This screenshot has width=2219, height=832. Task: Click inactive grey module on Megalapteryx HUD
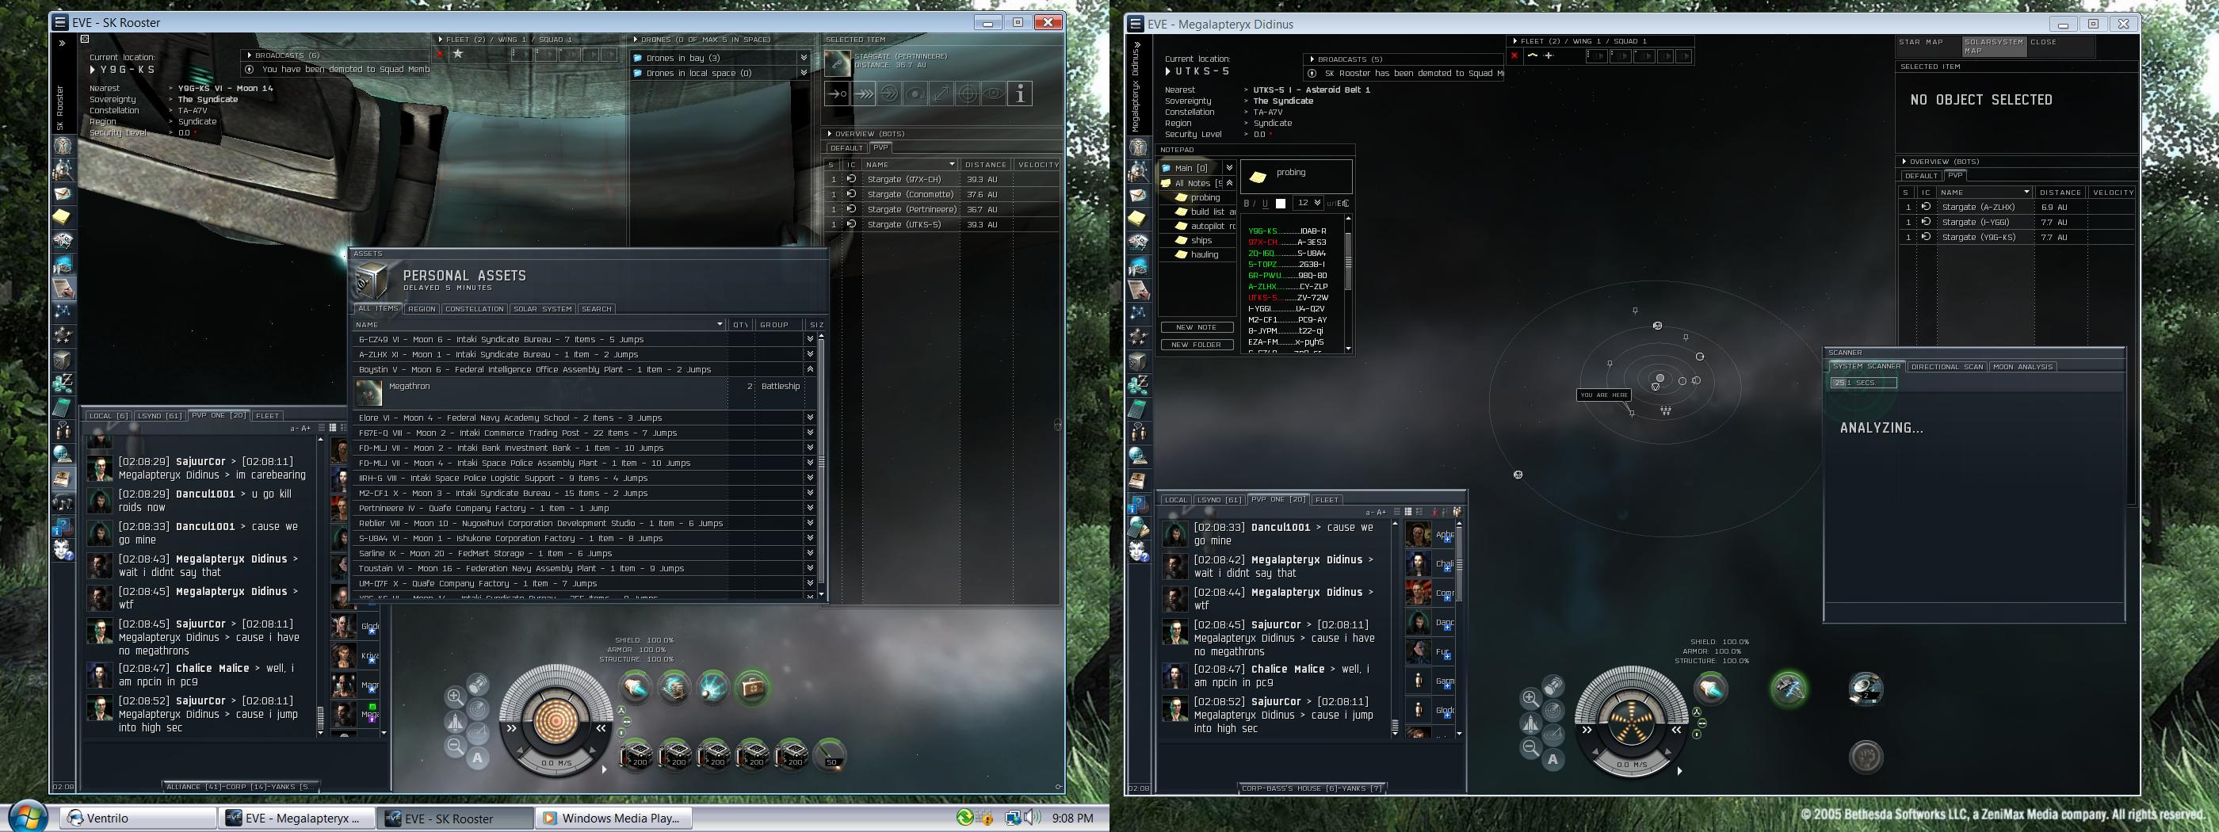coord(1866,757)
